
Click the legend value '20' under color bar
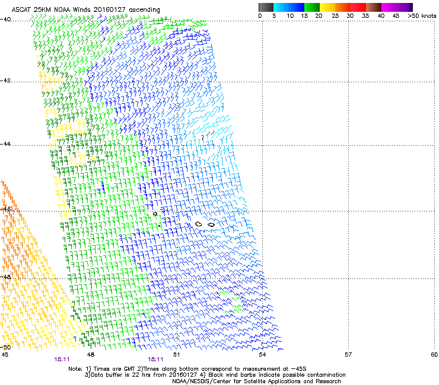click(319, 16)
